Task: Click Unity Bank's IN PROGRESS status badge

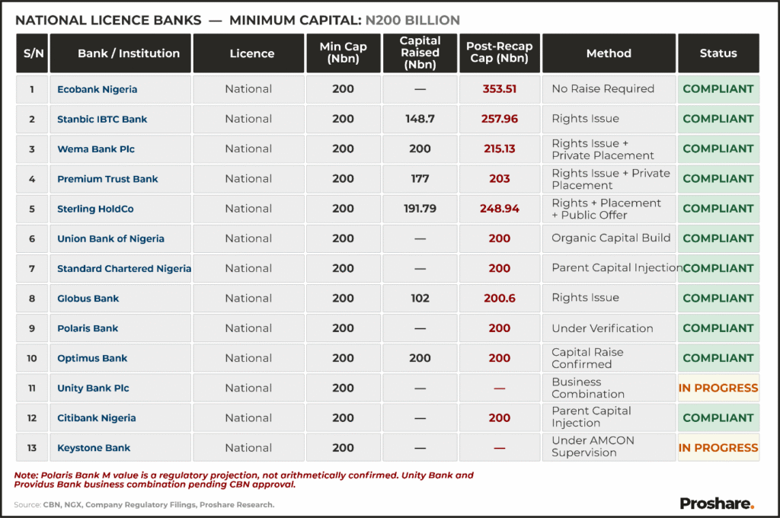Action: (x=718, y=388)
